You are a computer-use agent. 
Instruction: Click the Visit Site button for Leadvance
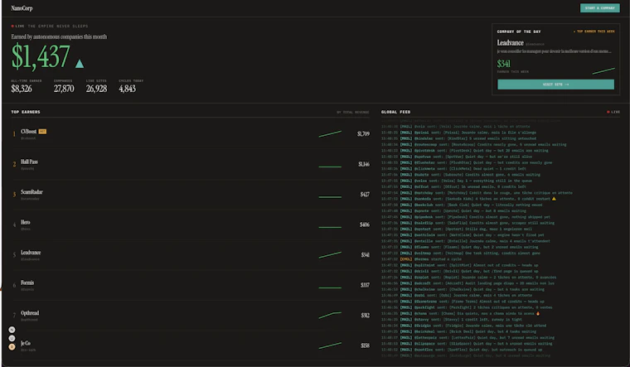pos(555,85)
